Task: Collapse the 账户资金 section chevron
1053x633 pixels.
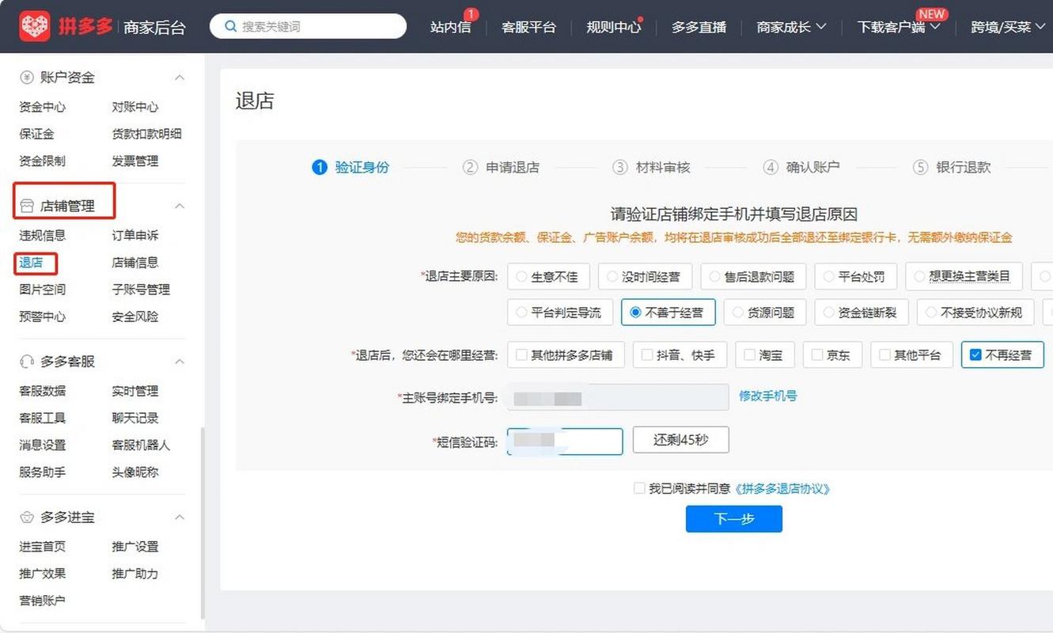Action: pyautogui.click(x=180, y=78)
